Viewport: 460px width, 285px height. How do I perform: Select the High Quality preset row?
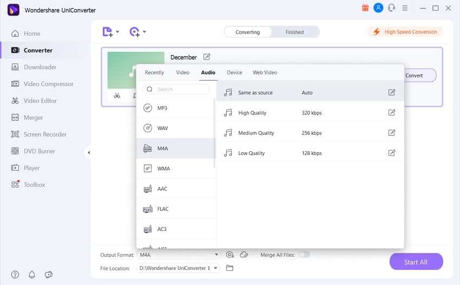click(310, 113)
